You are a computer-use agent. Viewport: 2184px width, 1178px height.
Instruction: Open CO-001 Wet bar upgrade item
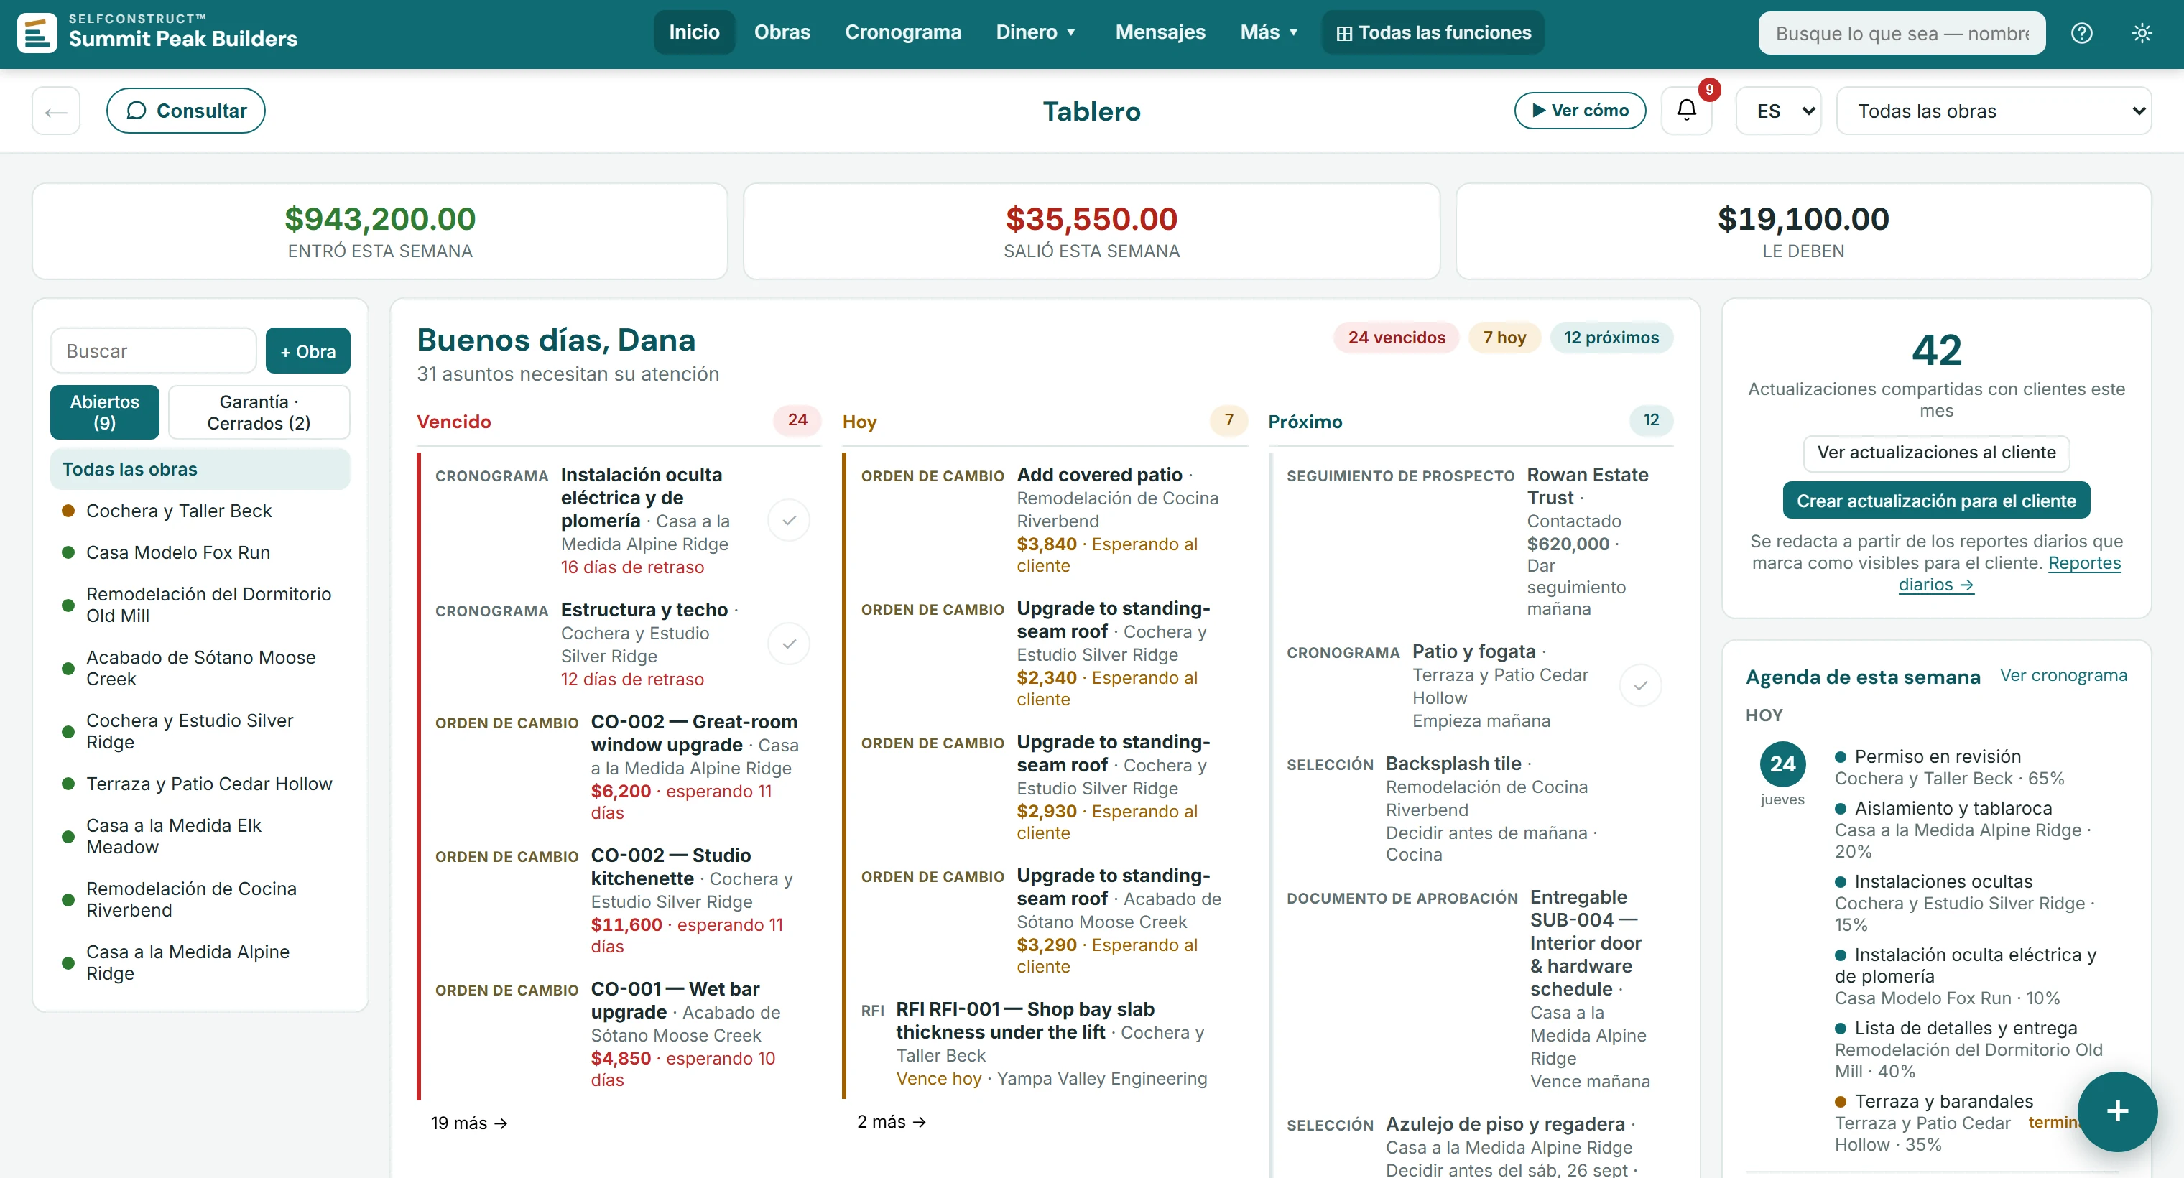619,1034
